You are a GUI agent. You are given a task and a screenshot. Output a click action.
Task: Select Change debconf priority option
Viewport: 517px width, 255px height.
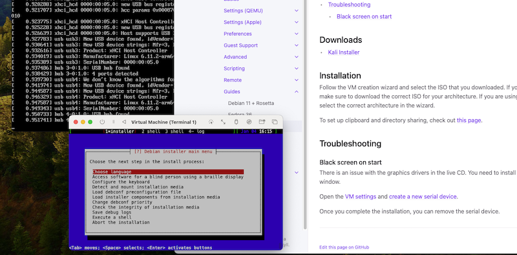[122, 202]
